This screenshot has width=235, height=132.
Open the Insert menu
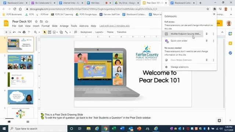36,26
